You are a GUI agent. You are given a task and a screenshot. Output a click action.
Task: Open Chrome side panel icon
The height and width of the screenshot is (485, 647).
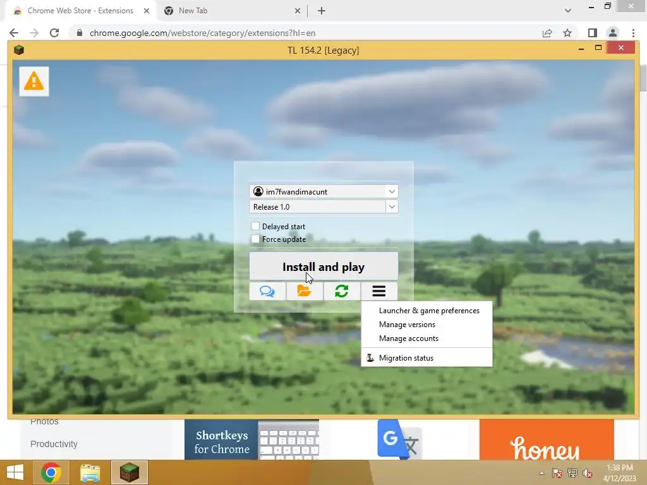(593, 33)
